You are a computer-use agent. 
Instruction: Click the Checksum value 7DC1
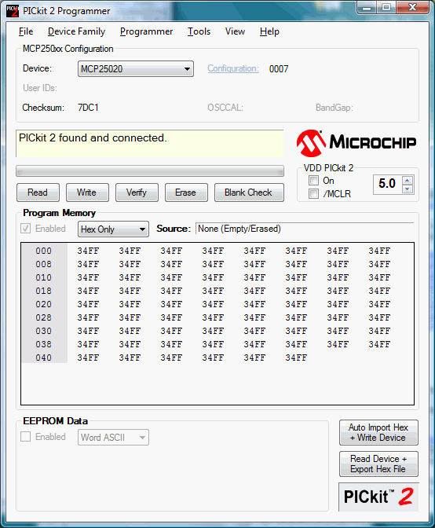coord(88,108)
